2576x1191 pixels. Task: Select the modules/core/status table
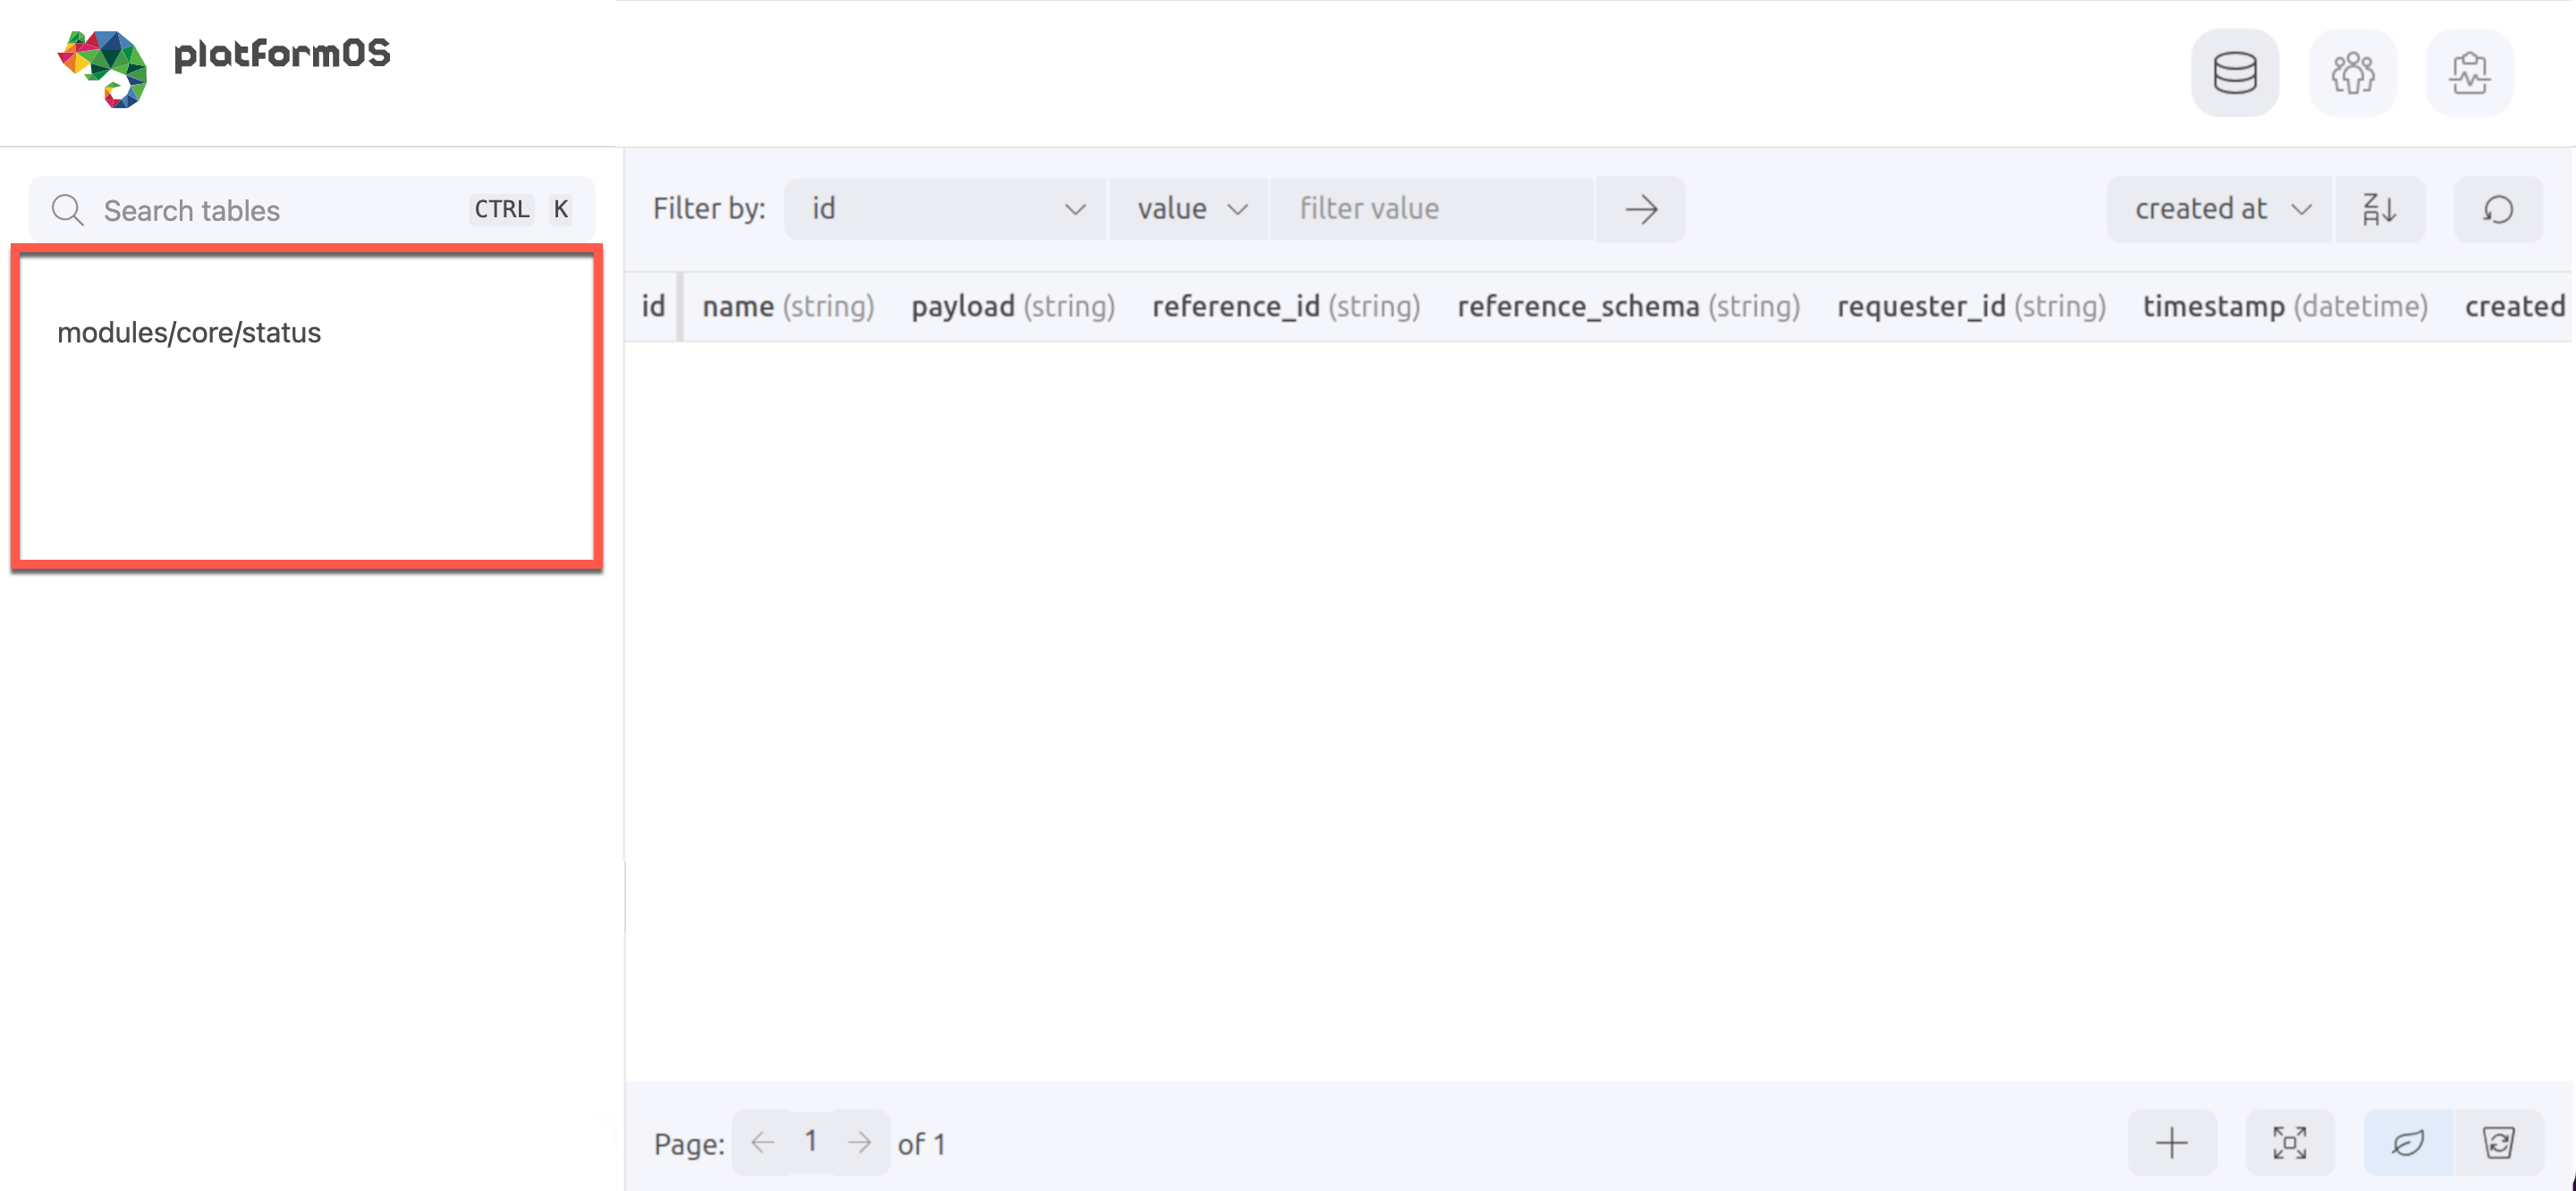click(x=190, y=331)
